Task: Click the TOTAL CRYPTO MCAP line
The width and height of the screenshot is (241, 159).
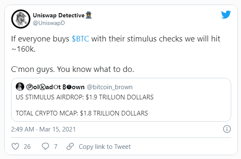Action: tap(82, 113)
